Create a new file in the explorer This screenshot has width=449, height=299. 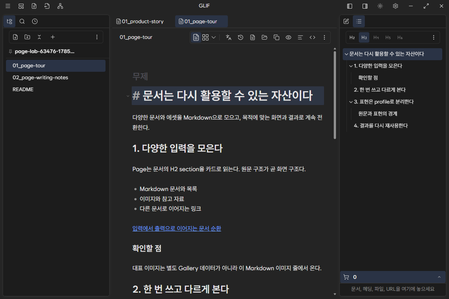click(15, 37)
